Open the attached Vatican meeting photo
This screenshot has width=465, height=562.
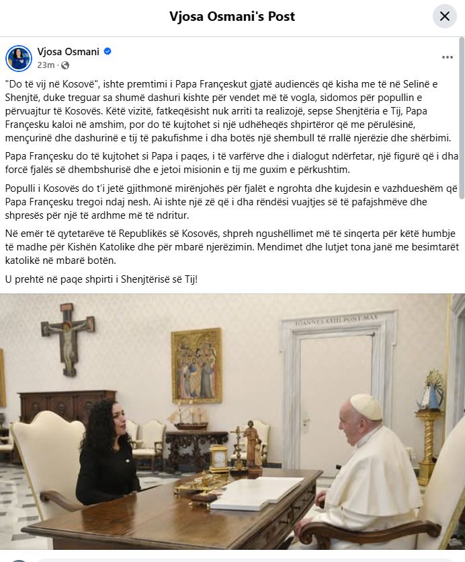pos(232,421)
